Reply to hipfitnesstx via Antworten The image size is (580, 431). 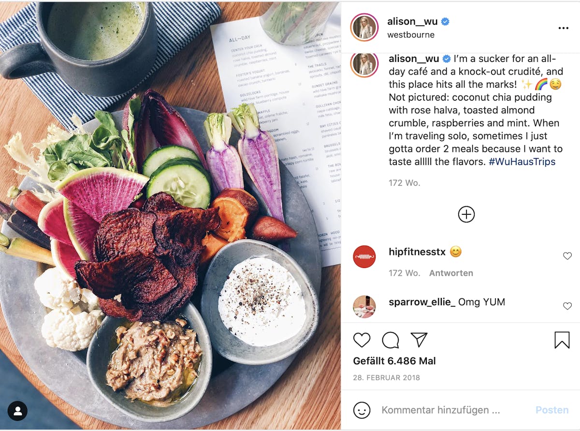point(451,273)
